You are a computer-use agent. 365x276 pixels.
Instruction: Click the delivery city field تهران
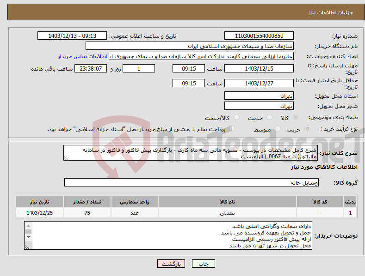coord(259,106)
